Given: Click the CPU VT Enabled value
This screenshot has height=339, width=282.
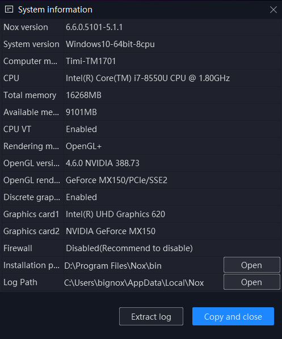Looking at the screenshot, I should (81, 129).
